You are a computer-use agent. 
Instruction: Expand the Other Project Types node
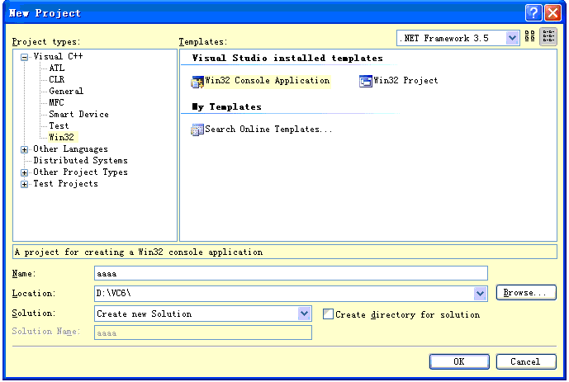click(x=25, y=172)
